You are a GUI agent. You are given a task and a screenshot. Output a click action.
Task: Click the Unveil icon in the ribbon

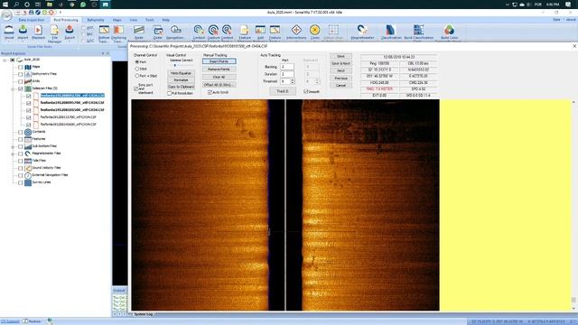click(x=9, y=30)
